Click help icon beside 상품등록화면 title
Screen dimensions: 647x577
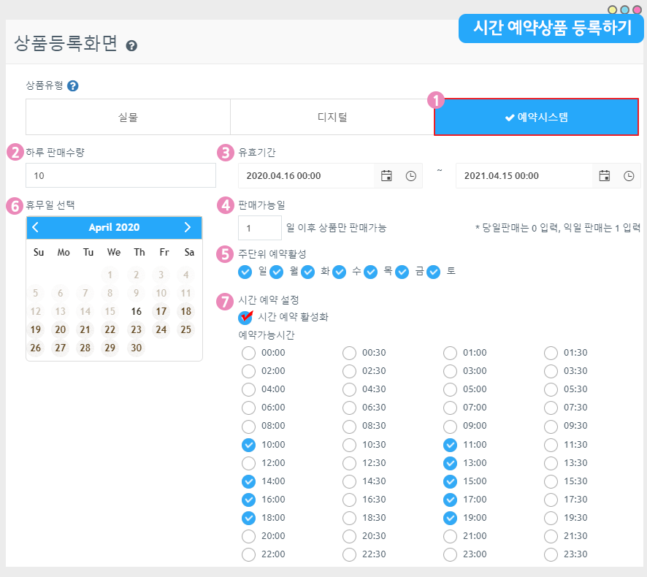click(131, 45)
